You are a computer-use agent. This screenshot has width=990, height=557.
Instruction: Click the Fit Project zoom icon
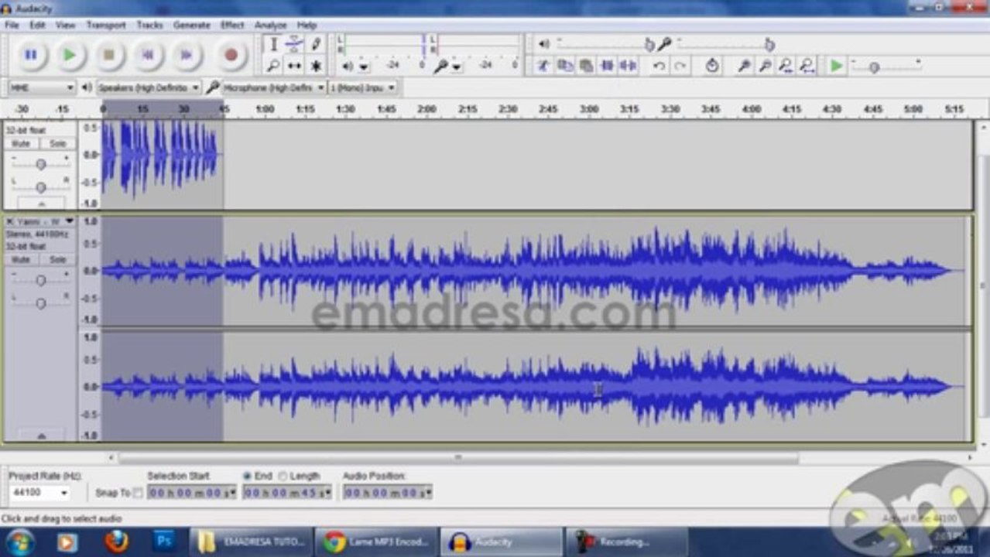[x=807, y=66]
